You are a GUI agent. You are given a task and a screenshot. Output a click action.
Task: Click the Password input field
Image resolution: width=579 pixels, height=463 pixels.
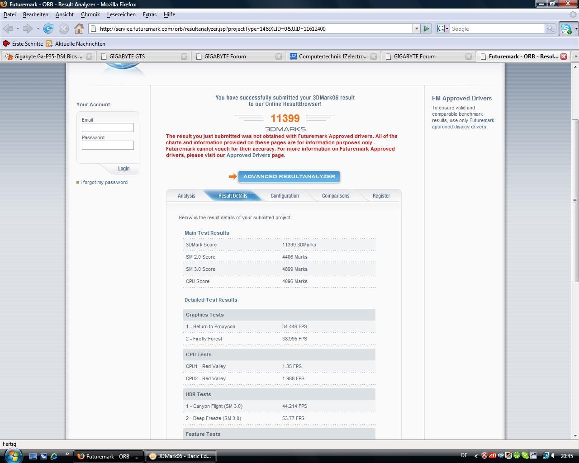tap(108, 145)
